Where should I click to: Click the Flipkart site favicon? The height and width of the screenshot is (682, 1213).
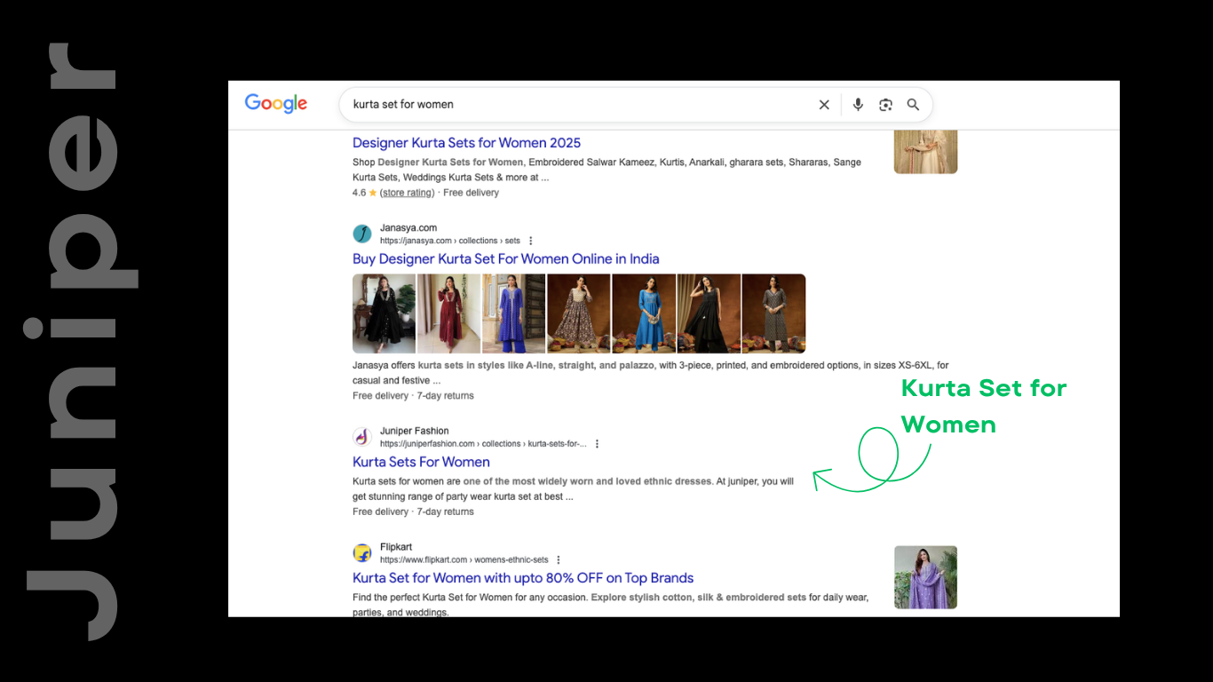[362, 553]
